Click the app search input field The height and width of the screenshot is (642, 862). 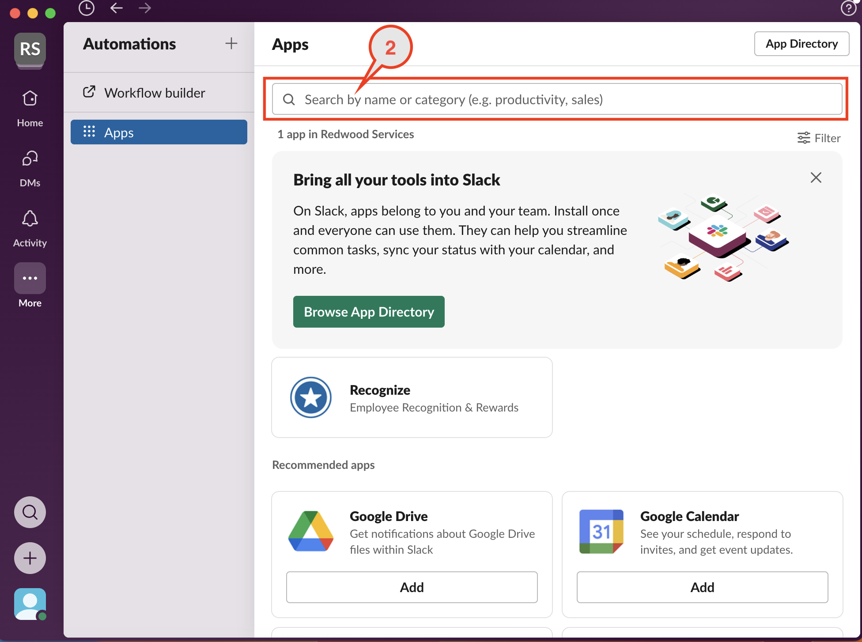point(557,99)
